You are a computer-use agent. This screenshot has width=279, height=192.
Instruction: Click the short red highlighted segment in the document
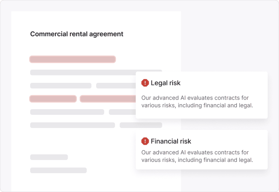coord(53,99)
